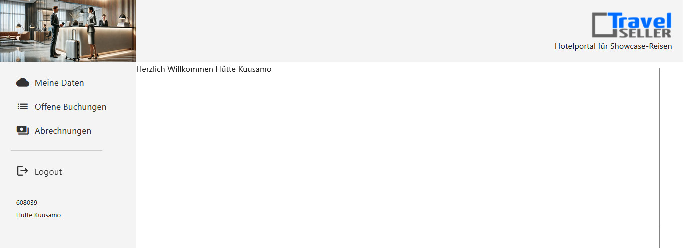Image resolution: width=687 pixels, height=248 pixels.
Task: Click the Herzlich Willkommen greeting text
Action: point(204,69)
